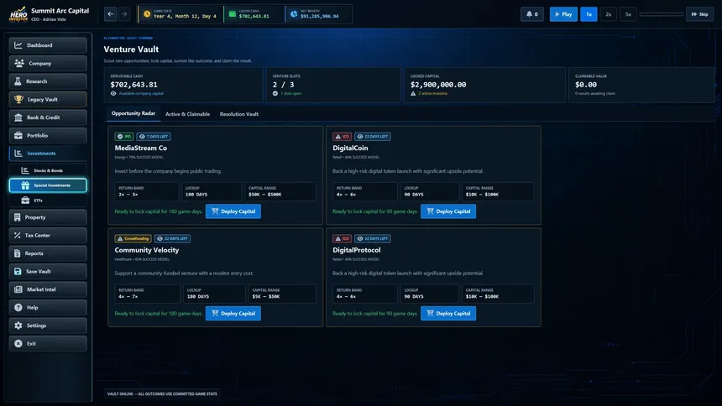Open the Save Vault

pyautogui.click(x=47, y=271)
